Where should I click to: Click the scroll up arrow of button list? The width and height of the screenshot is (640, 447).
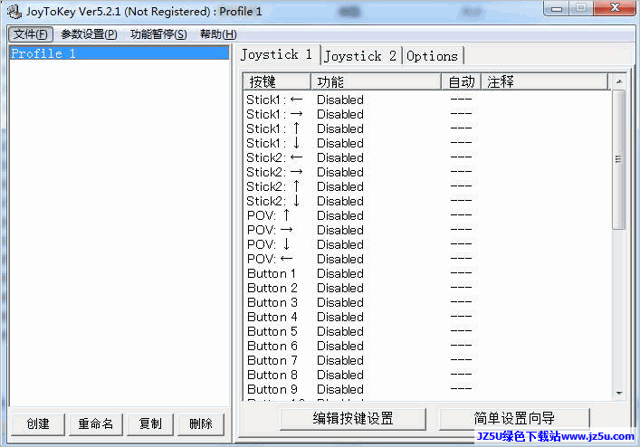(x=619, y=81)
